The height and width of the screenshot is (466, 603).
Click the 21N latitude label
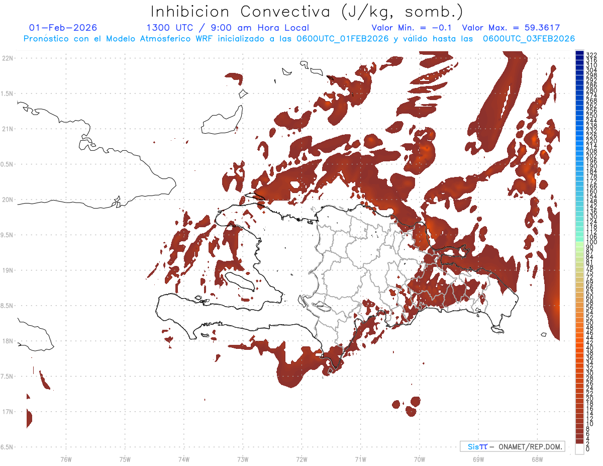pyautogui.click(x=8, y=129)
